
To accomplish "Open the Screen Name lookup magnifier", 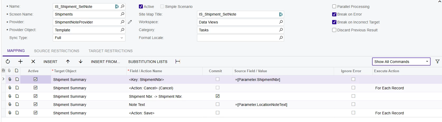I will [x=122, y=14].
